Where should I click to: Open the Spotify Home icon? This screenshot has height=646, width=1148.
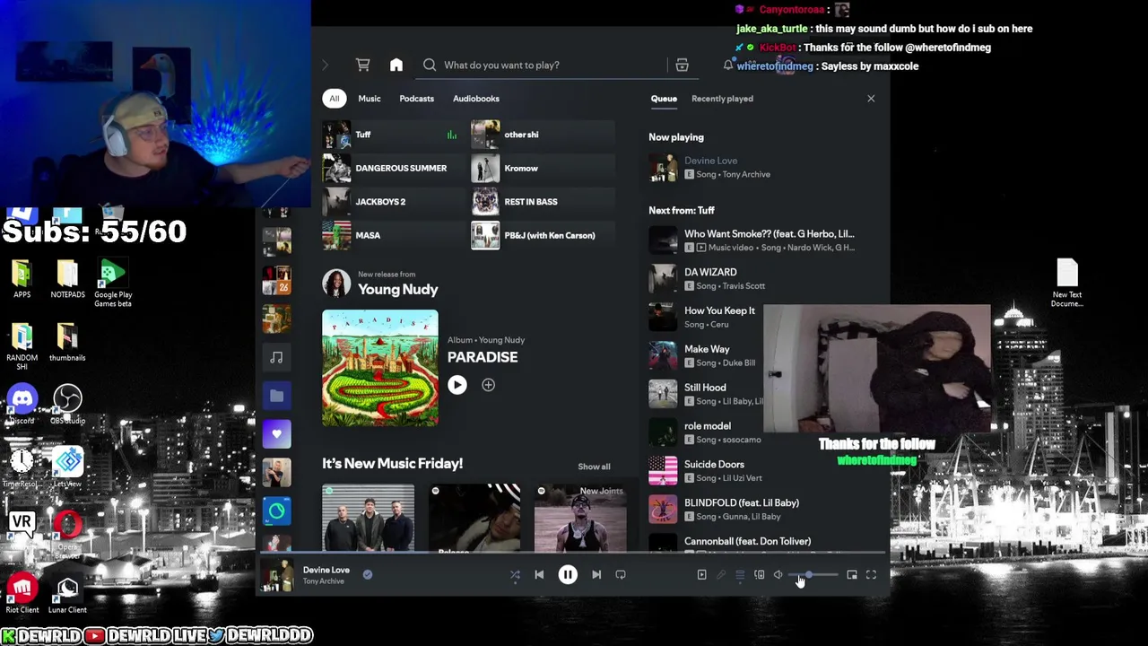pos(396,65)
